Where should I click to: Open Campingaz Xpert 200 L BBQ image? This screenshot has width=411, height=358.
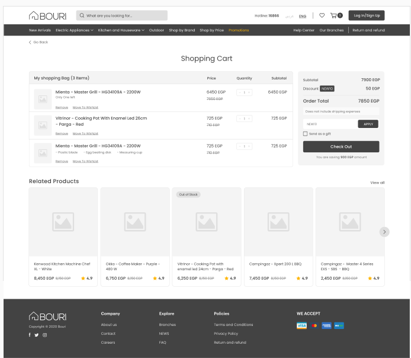[x=278, y=222]
